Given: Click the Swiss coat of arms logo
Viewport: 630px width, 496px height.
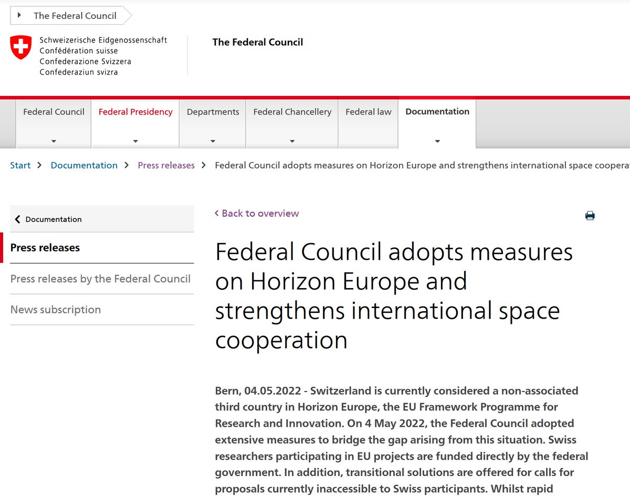Looking at the screenshot, I should (x=21, y=47).
